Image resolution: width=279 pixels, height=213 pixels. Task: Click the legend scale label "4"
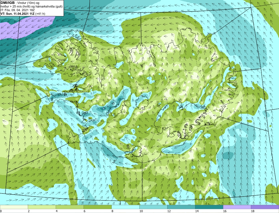coord(57,211)
